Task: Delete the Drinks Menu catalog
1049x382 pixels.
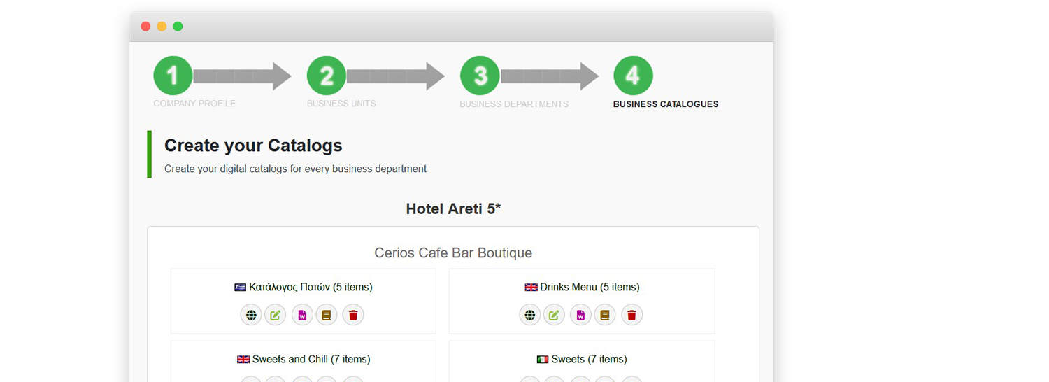Action: (x=631, y=315)
